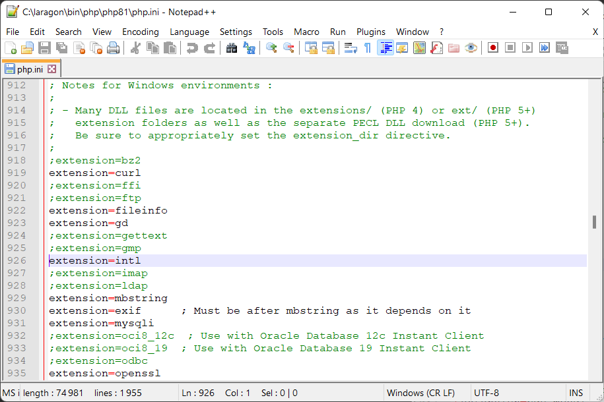
Task: Switch INS typing mode in status bar
Action: click(x=576, y=393)
